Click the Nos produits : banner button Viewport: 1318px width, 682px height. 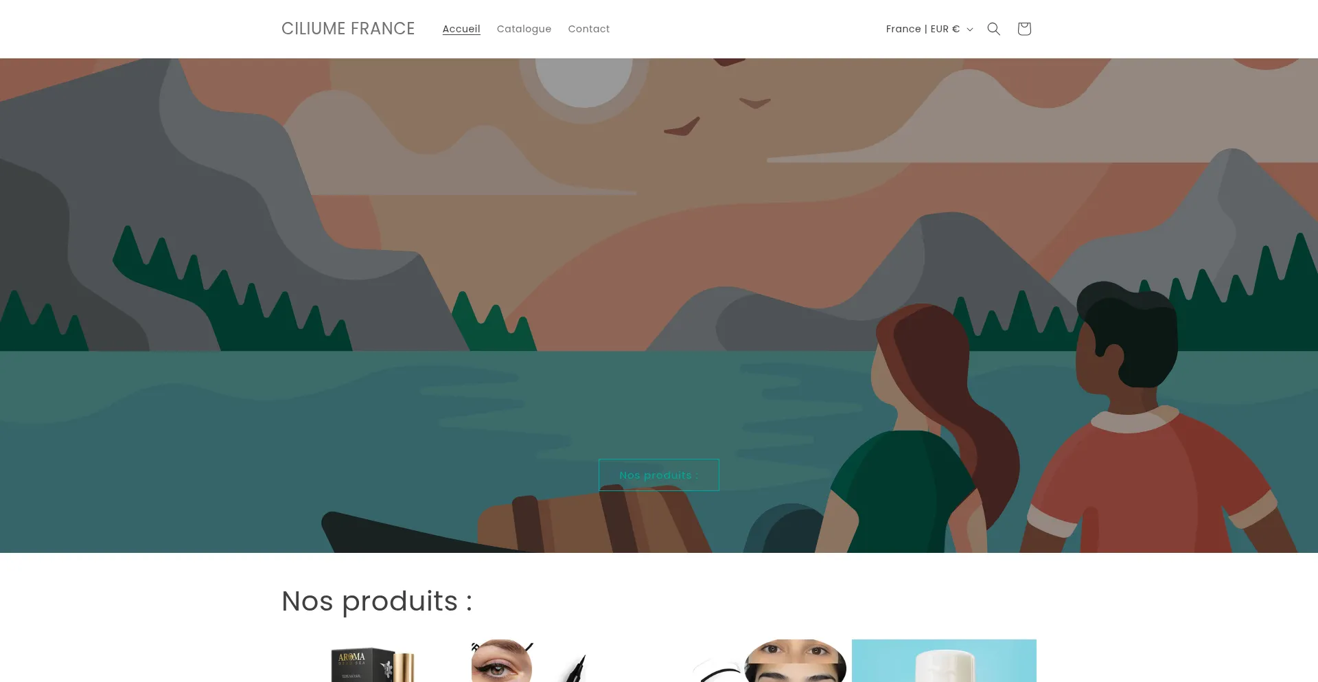[659, 475]
